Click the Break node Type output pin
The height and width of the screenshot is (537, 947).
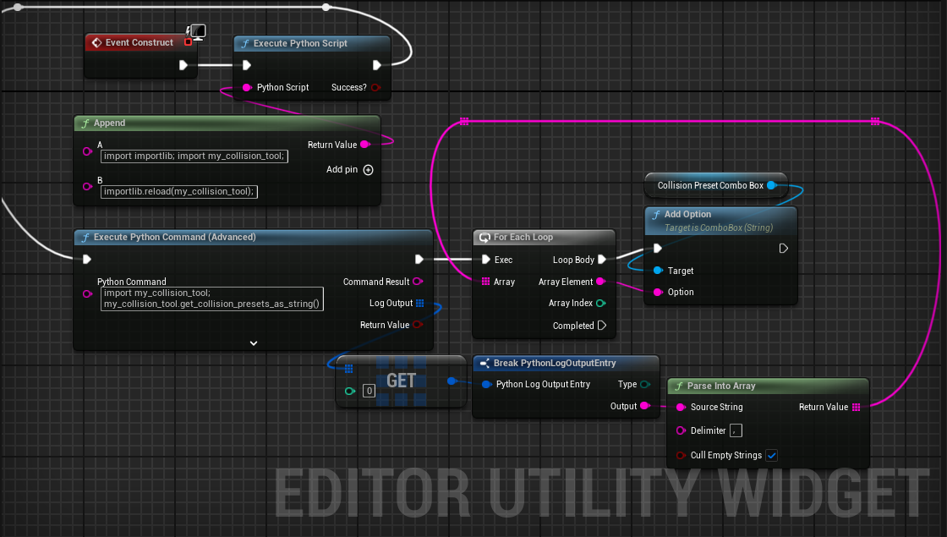(x=645, y=384)
